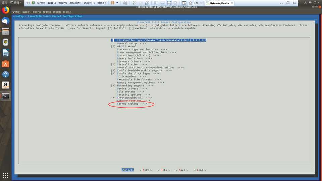Open the volume indicator in top bar
The width and height of the screenshot is (322, 181).
click(x=310, y=2)
